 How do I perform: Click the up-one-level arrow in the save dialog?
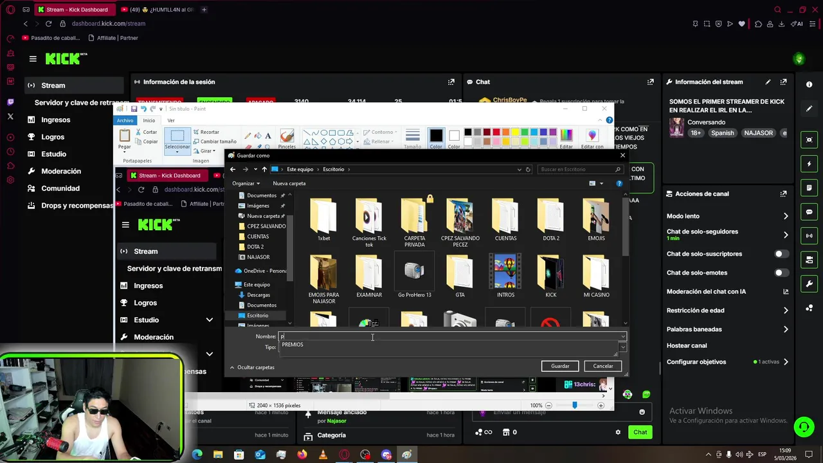[264, 169]
